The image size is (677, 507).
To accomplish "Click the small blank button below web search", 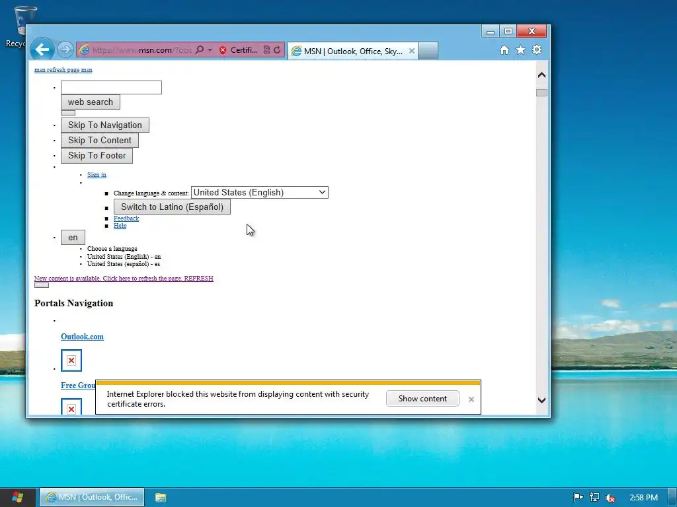I will [x=68, y=113].
